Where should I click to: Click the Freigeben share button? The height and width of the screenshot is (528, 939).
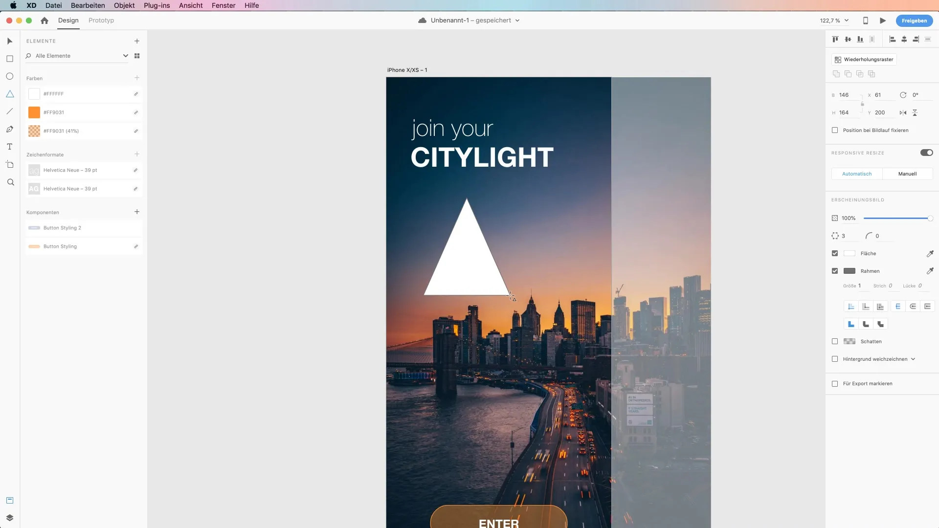pyautogui.click(x=914, y=21)
